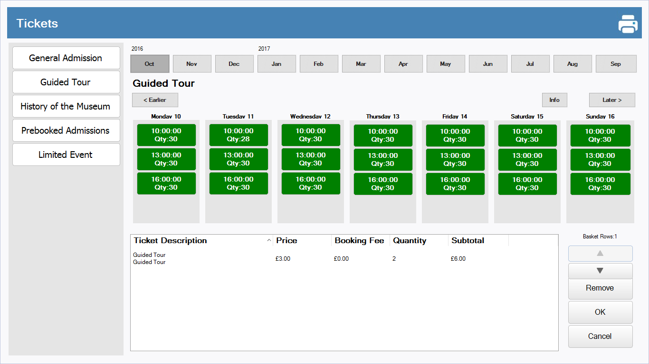The height and width of the screenshot is (364, 649).
Task: Click the printer icon in header
Action: point(628,24)
